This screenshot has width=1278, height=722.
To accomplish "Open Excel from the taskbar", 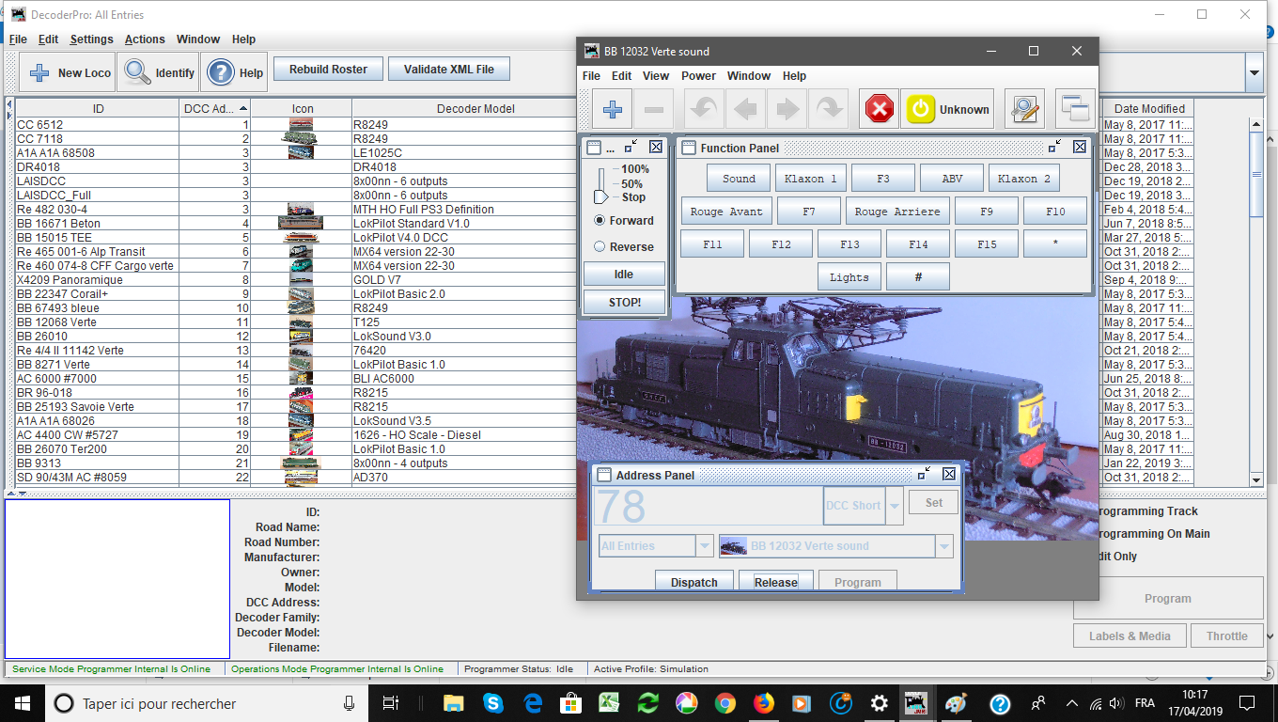I will 610,703.
